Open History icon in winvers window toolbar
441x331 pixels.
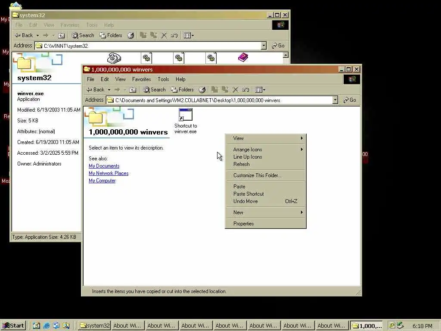pyautogui.click(x=202, y=90)
